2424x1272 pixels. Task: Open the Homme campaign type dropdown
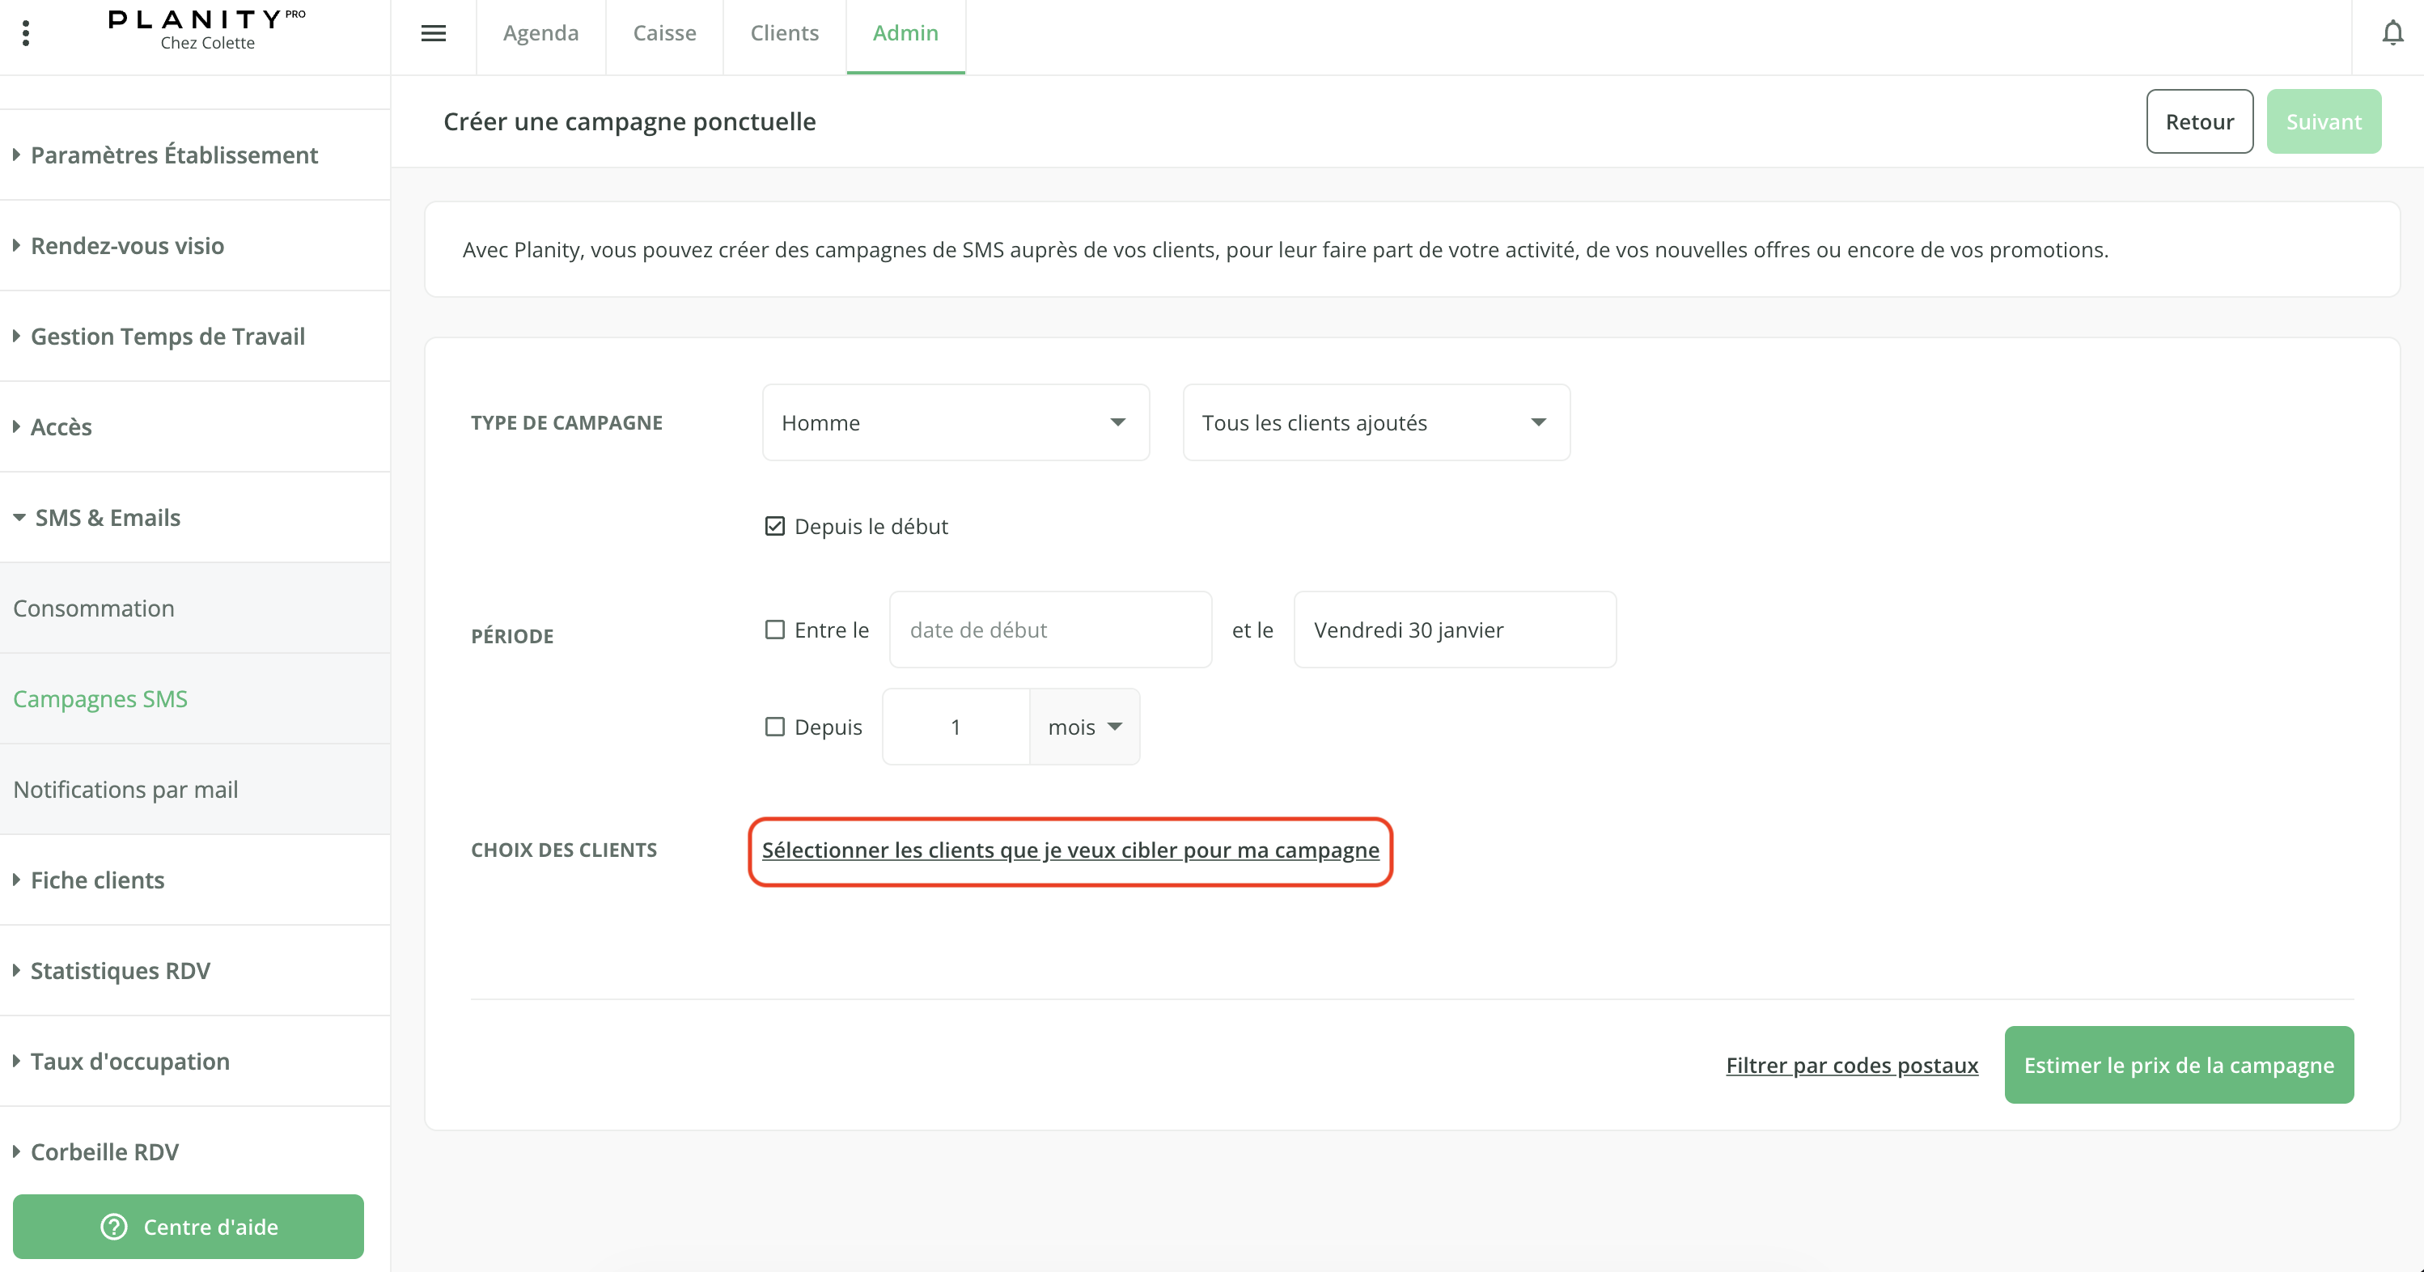click(x=954, y=422)
